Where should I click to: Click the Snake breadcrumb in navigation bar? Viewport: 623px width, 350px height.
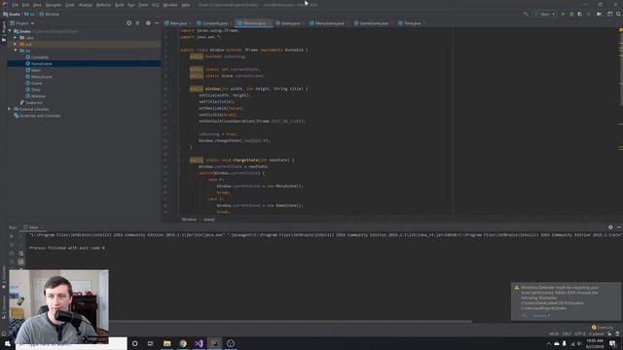coord(12,14)
